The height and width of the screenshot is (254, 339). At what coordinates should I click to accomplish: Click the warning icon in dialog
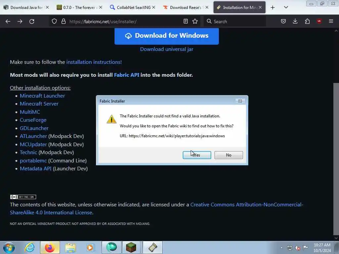coord(112,119)
